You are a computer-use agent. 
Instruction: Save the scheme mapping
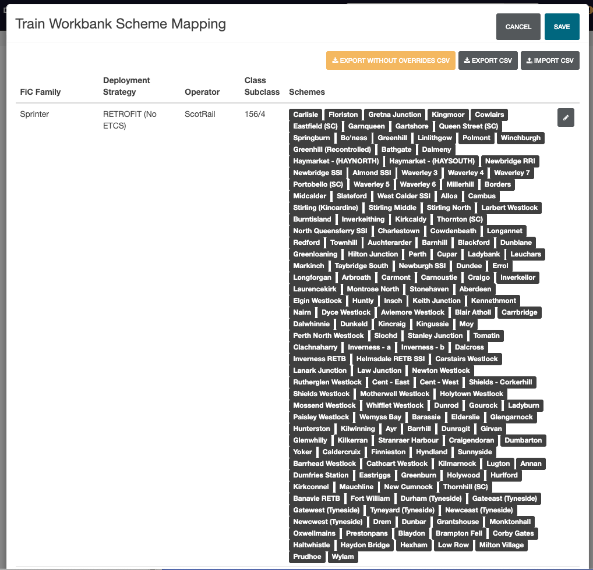coord(562,27)
